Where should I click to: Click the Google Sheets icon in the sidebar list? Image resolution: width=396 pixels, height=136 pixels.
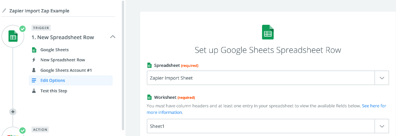(34, 50)
